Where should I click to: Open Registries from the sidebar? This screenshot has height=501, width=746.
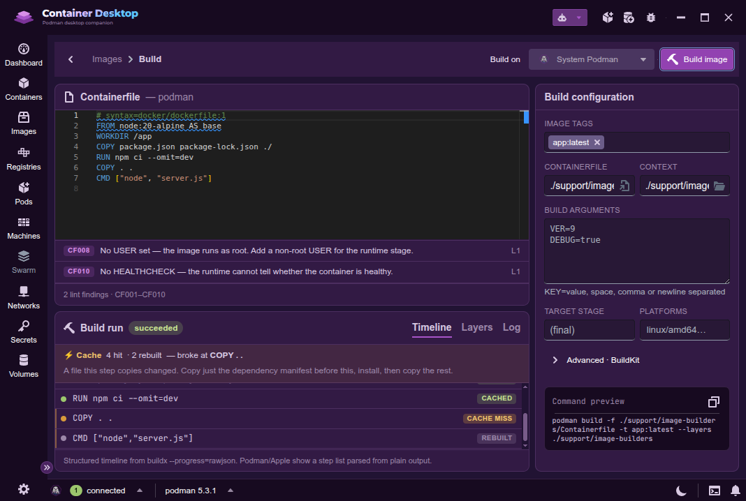click(x=23, y=159)
